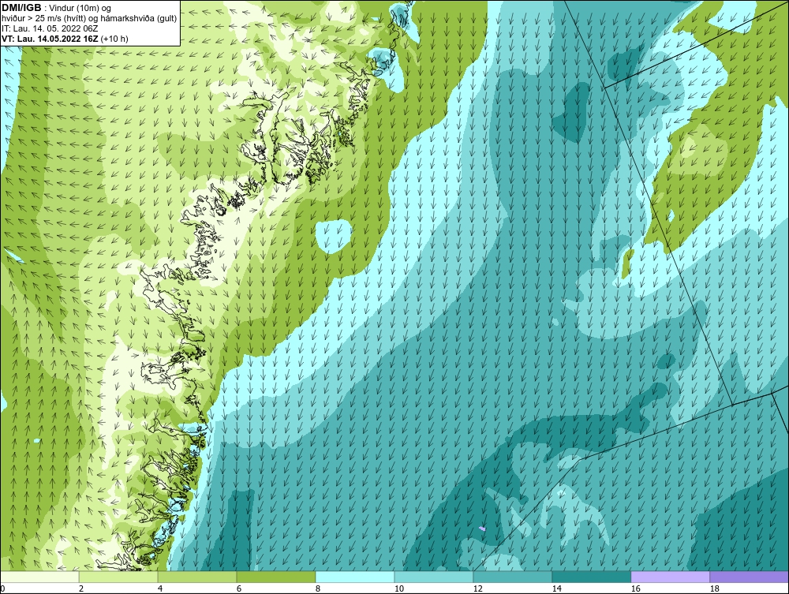Click the 14–16 m/s dark teal legend swatch
This screenshot has width=789, height=594.
click(591, 577)
